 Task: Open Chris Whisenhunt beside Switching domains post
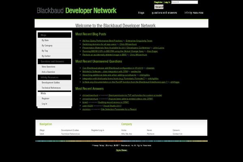point(128,44)
